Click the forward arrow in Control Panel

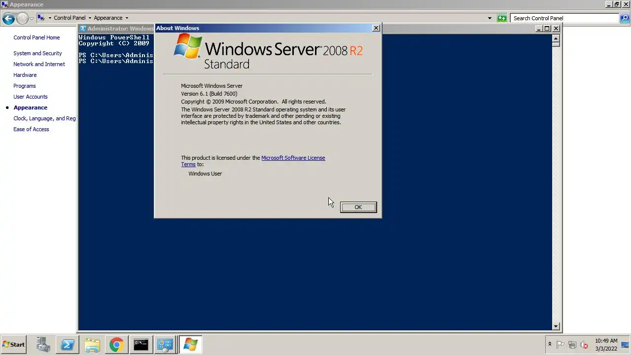22,19
